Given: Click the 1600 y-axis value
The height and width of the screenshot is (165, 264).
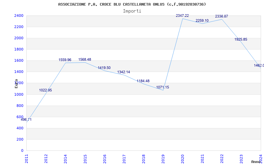Looking at the screenshot, I should 19,61.
